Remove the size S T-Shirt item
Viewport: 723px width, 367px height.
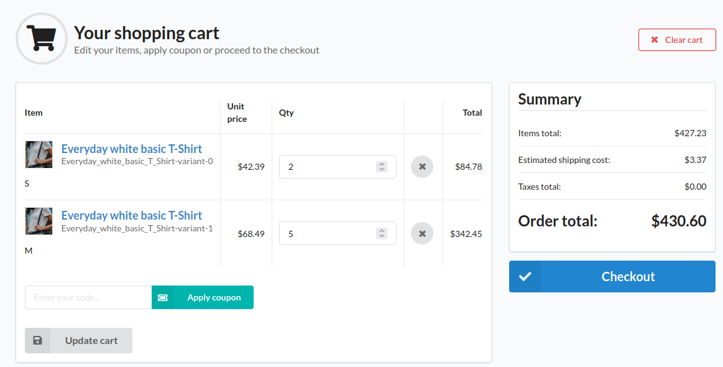tap(422, 167)
